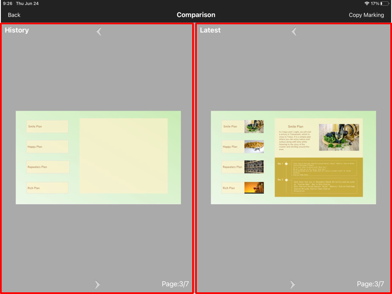Click the empty cream panel in History slide
392x294 pixels.
tap(124, 156)
